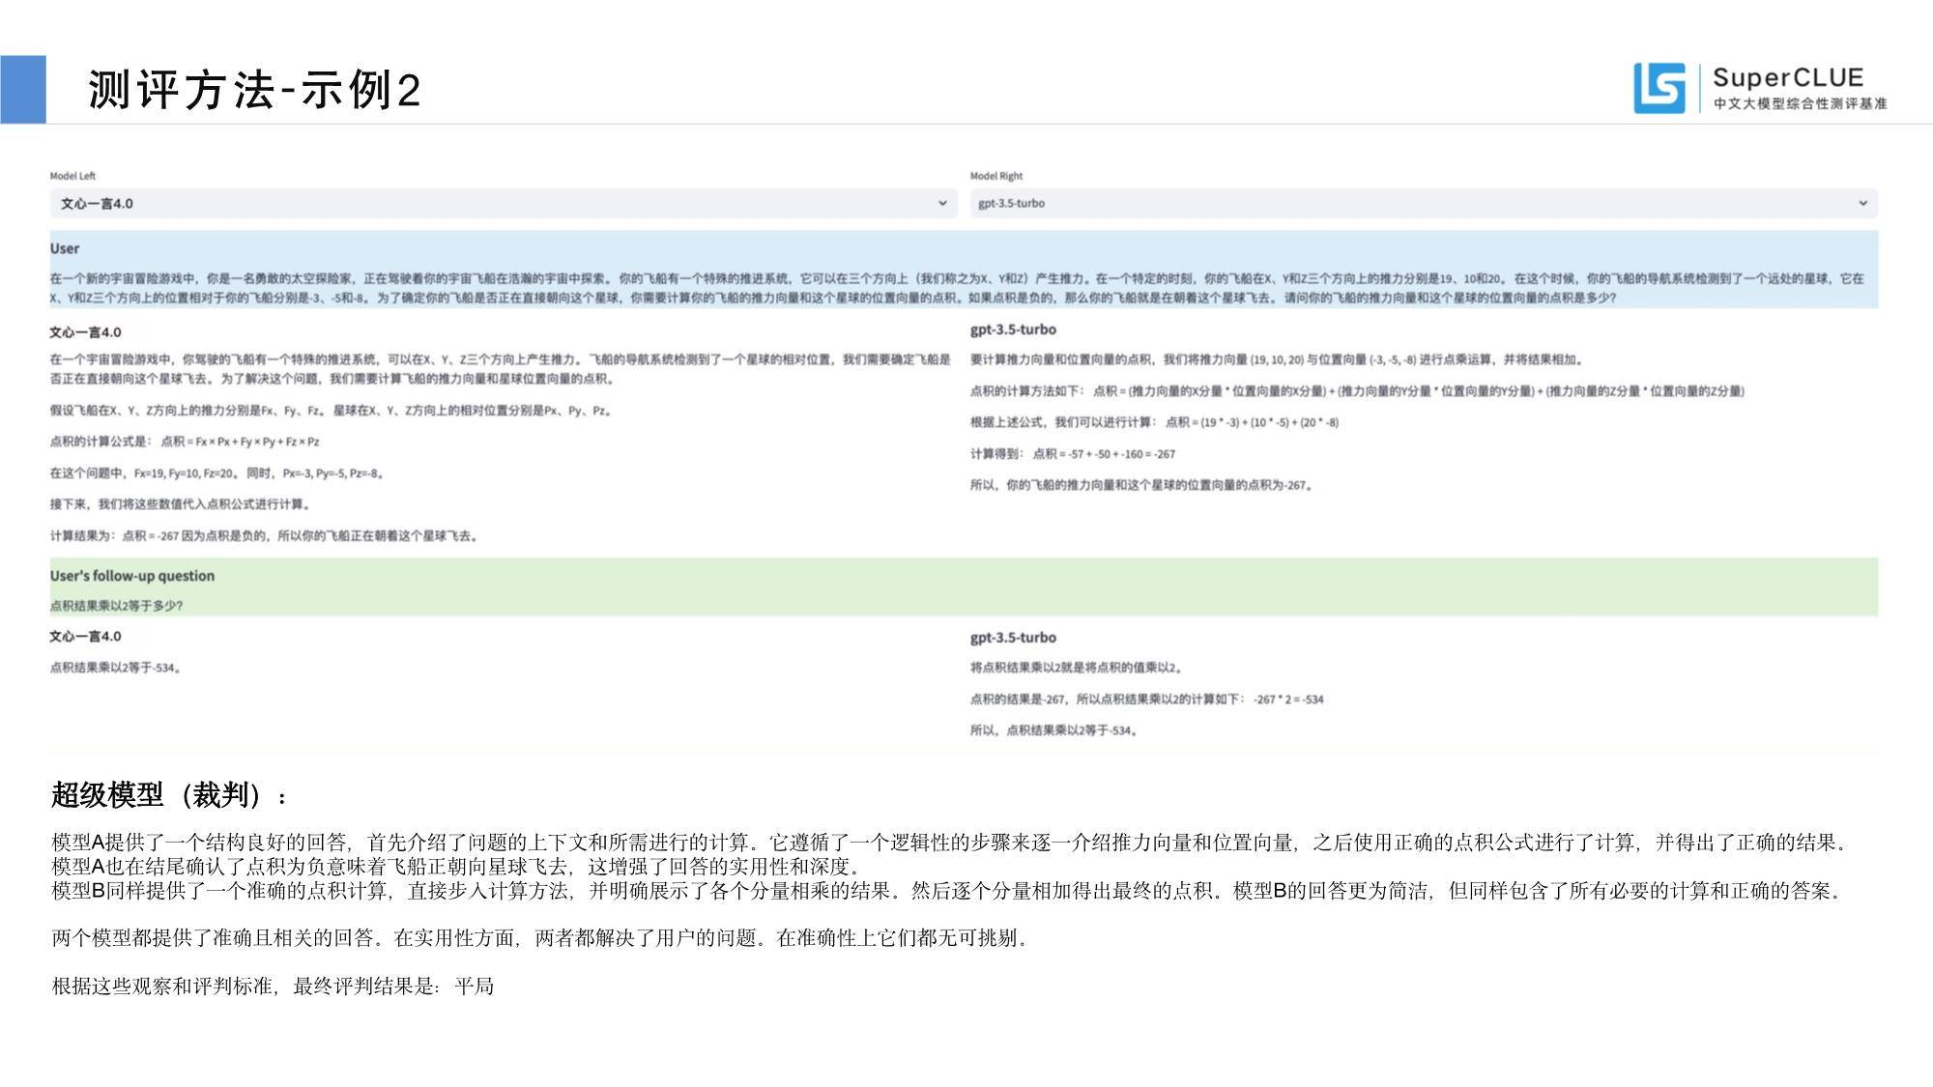Click the line 根据上述公式，我们可以进行计算
This screenshot has height=1087, width=1933.
coord(1154,422)
